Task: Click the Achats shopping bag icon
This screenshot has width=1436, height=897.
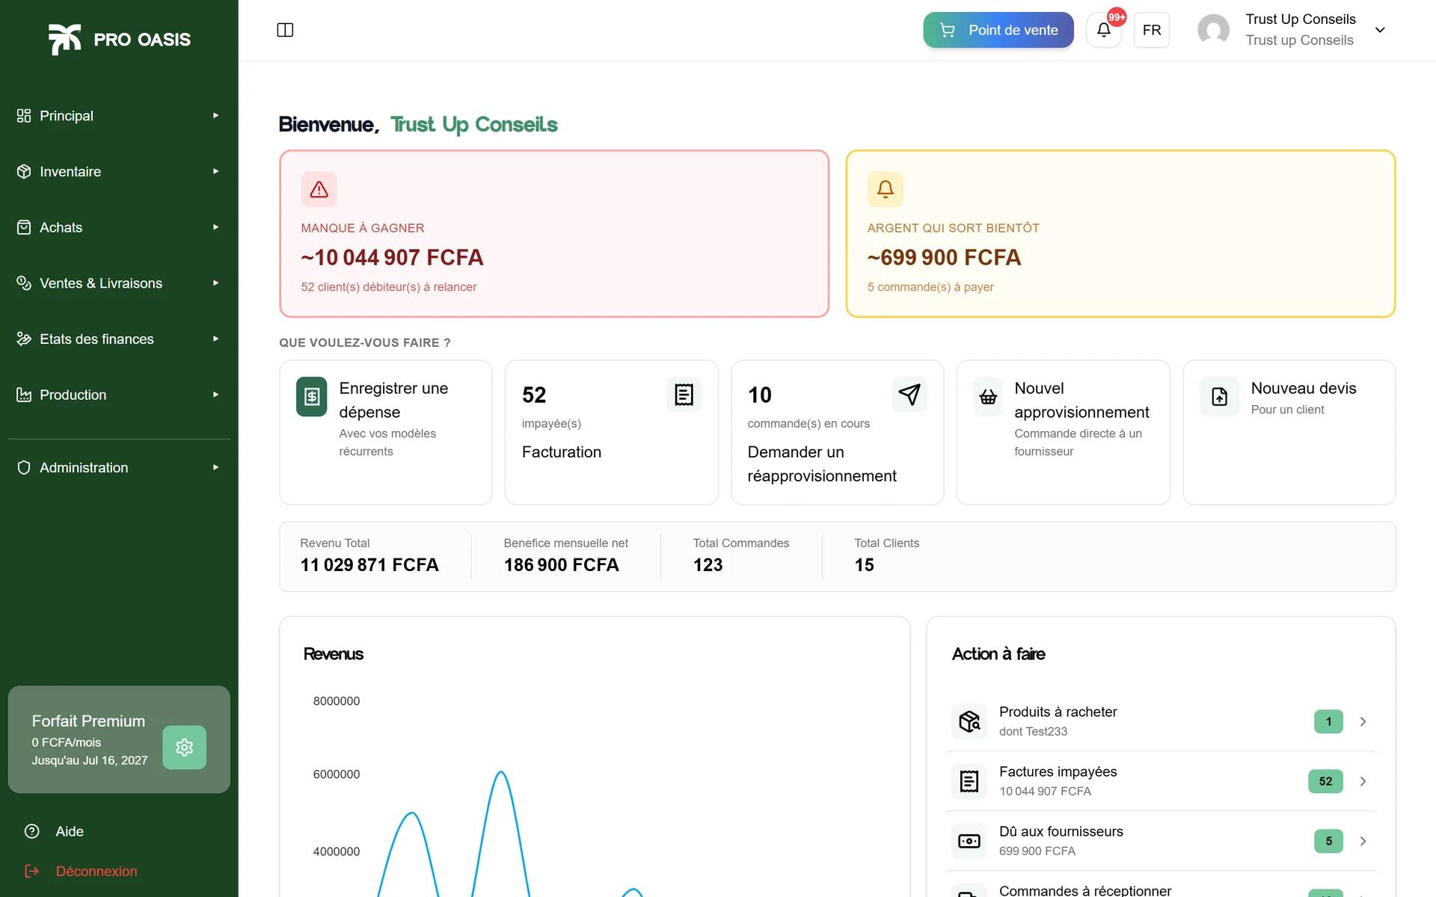Action: [x=24, y=227]
